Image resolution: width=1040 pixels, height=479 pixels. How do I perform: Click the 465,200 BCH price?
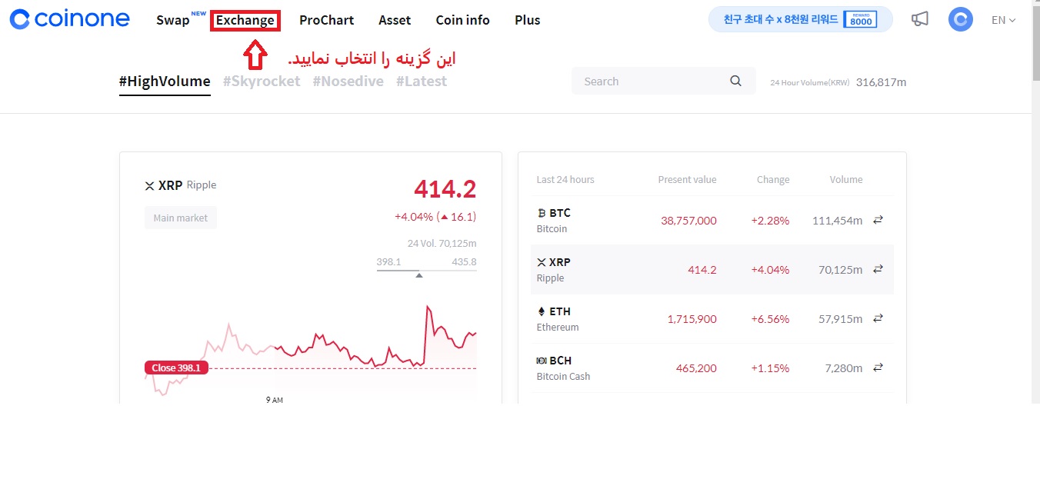(696, 368)
